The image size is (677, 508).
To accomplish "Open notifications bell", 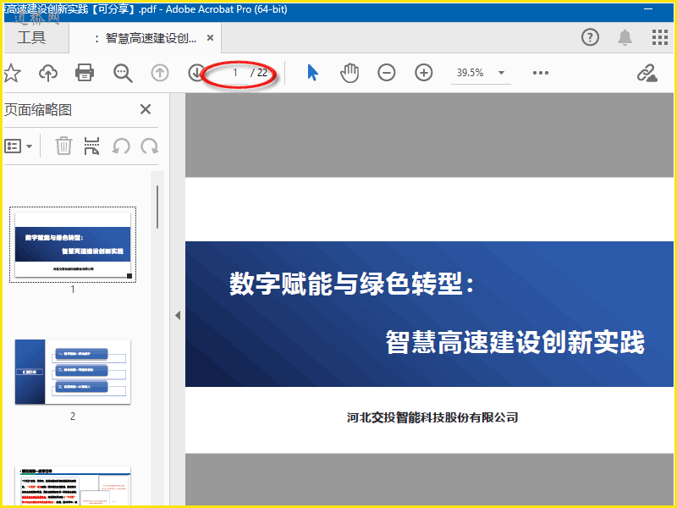I will pyautogui.click(x=625, y=37).
